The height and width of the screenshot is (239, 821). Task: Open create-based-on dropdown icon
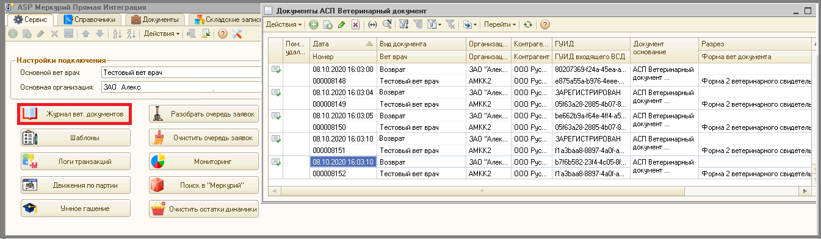point(470,24)
